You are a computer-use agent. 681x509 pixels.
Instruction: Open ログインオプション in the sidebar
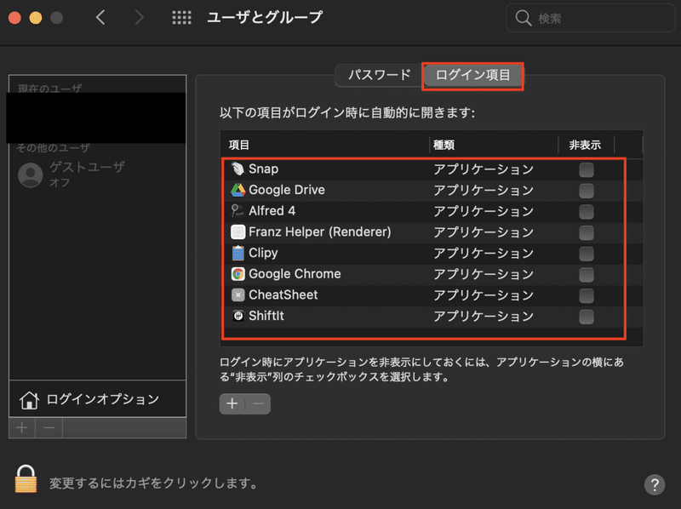98,399
